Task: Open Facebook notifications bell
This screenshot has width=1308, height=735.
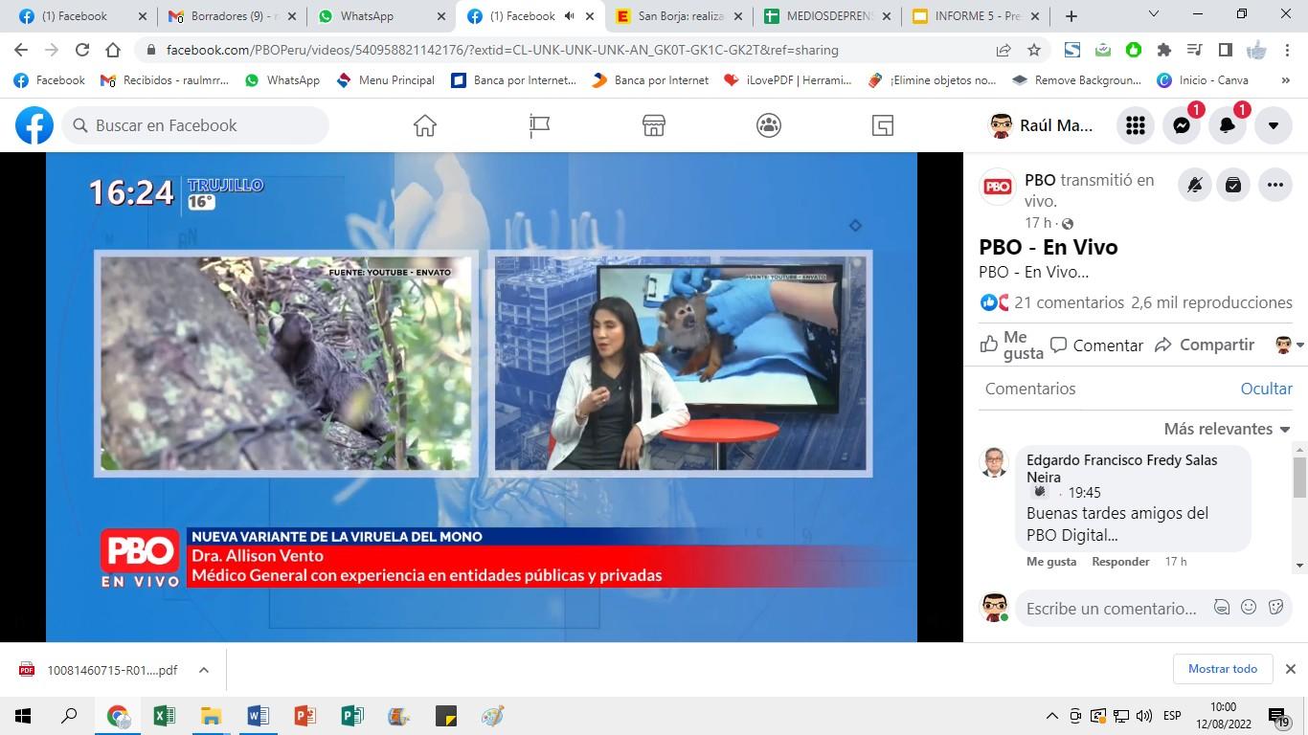Action: [x=1228, y=125]
